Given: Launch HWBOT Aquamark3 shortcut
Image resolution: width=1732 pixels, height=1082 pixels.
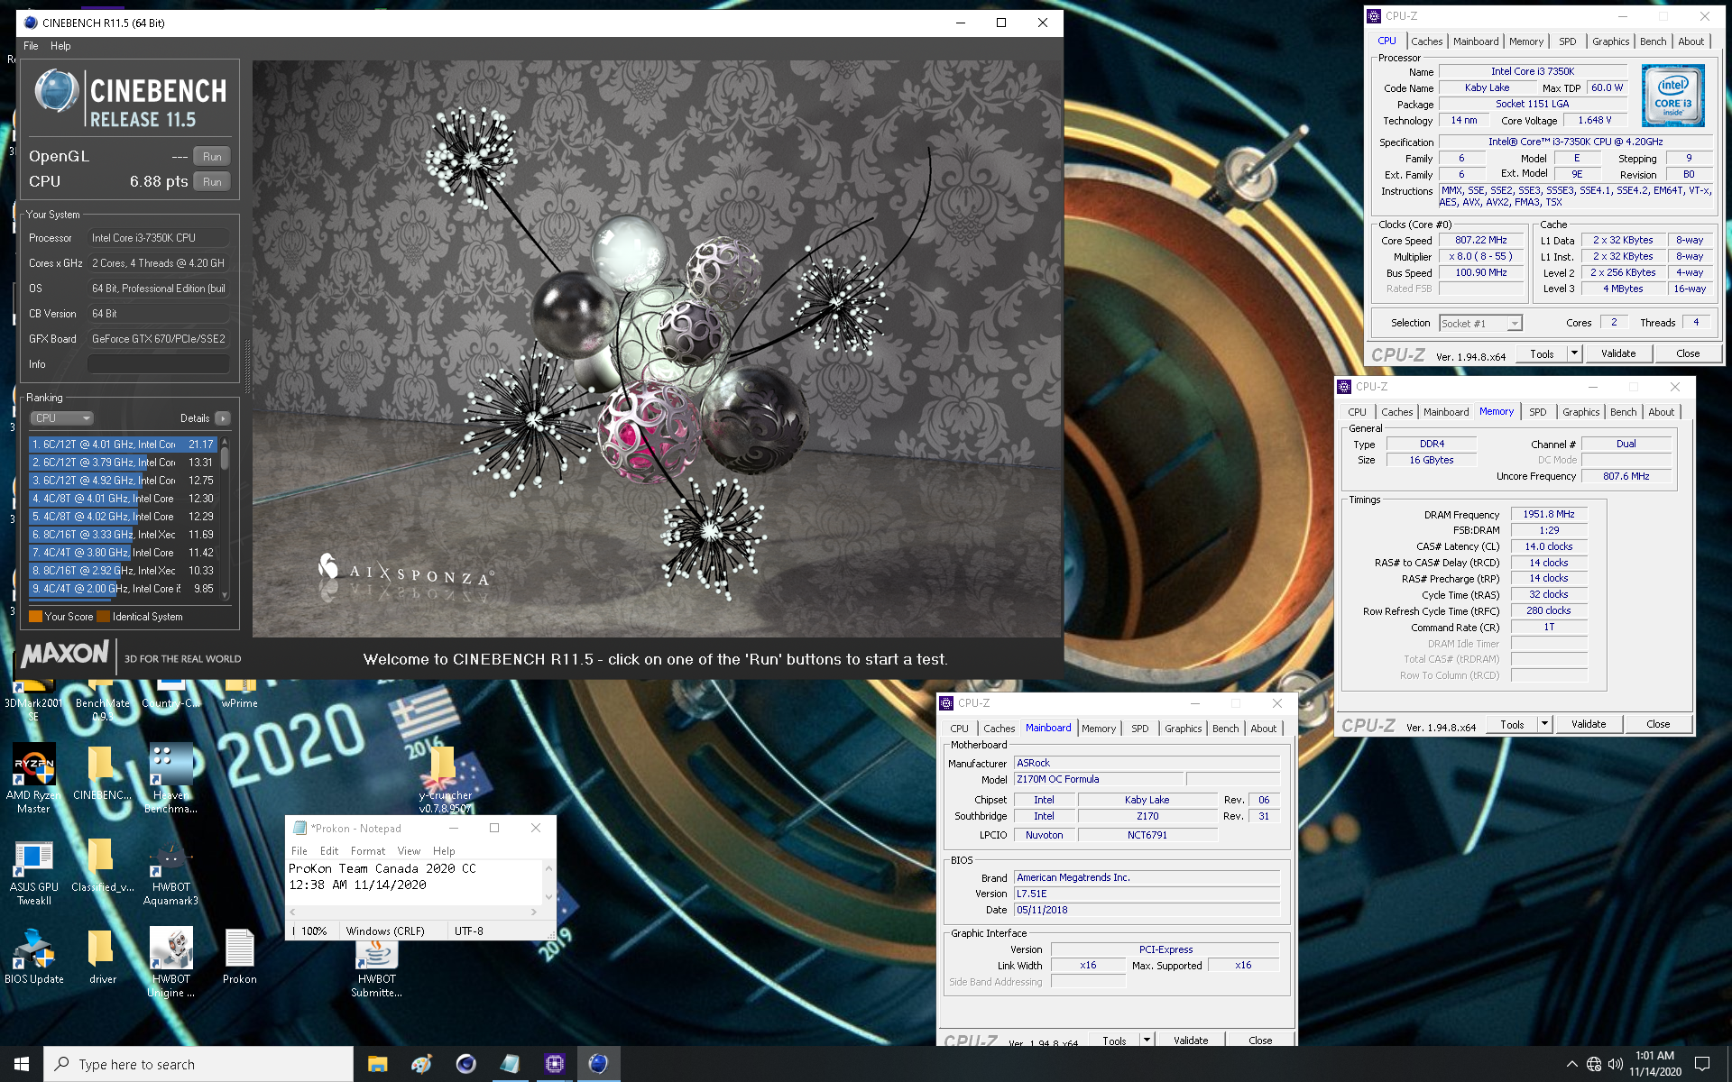Looking at the screenshot, I should click(170, 871).
